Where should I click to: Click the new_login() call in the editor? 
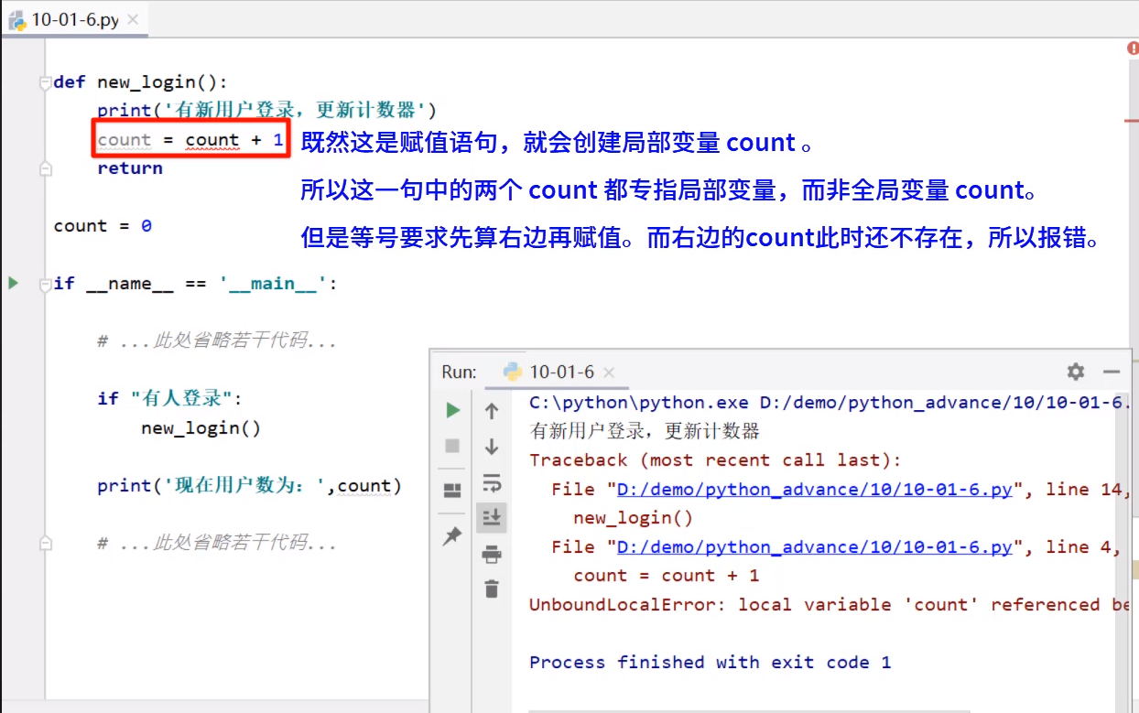click(201, 428)
